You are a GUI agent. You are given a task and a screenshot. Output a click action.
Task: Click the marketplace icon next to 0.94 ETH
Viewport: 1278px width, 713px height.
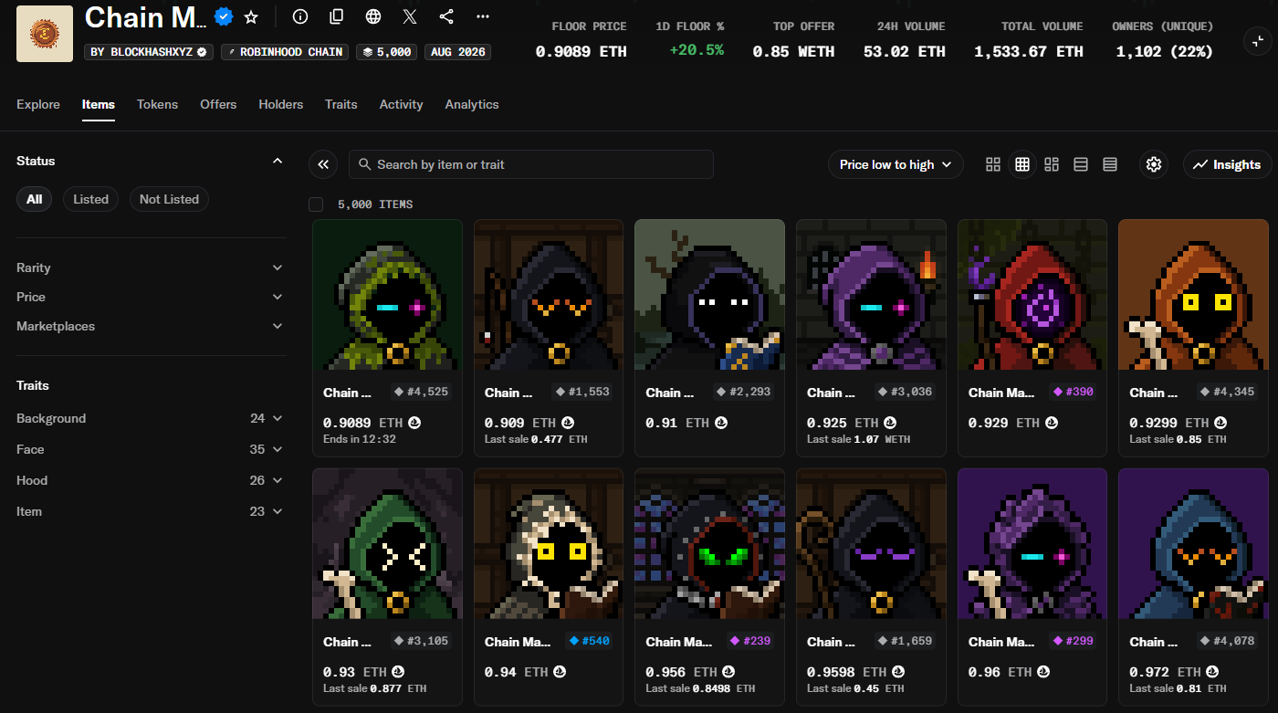[560, 672]
